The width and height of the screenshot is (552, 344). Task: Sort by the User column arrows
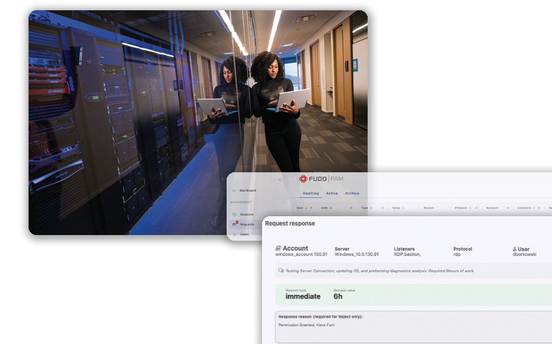(305, 208)
